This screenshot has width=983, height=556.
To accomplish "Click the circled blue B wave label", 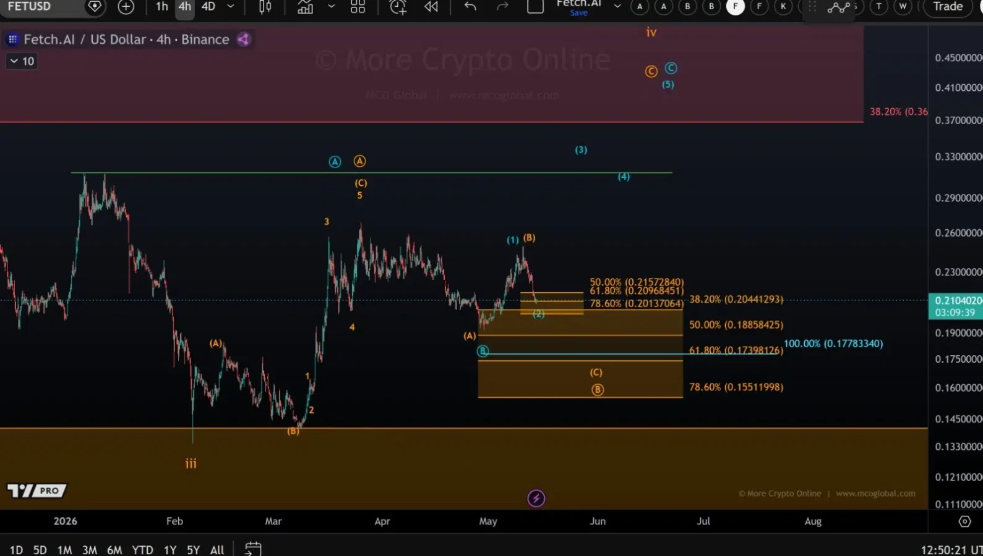I will pos(483,351).
